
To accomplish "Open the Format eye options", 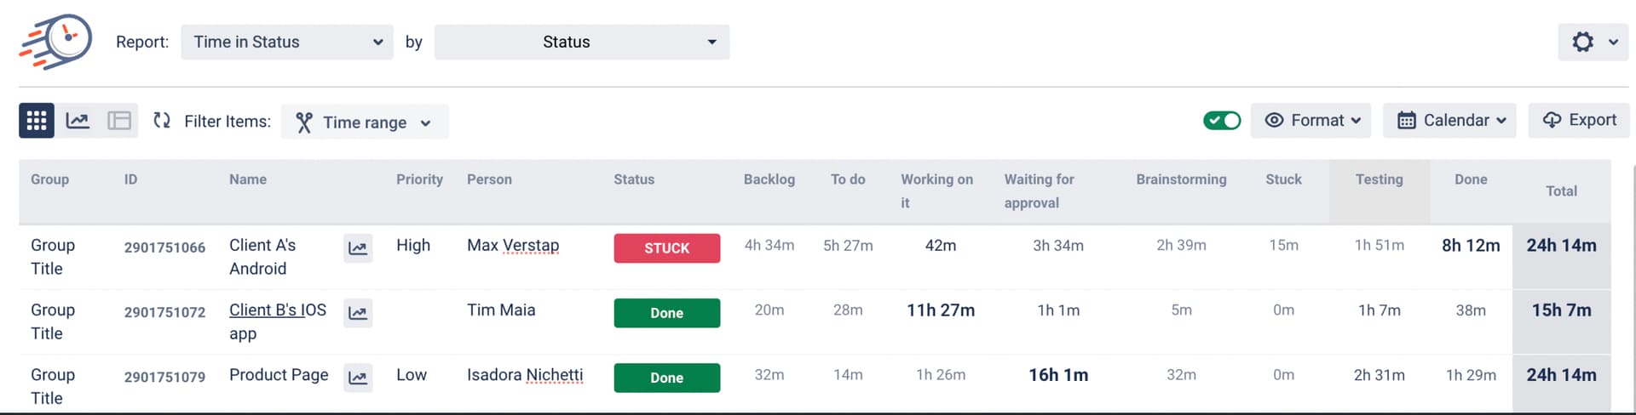I will (1311, 121).
